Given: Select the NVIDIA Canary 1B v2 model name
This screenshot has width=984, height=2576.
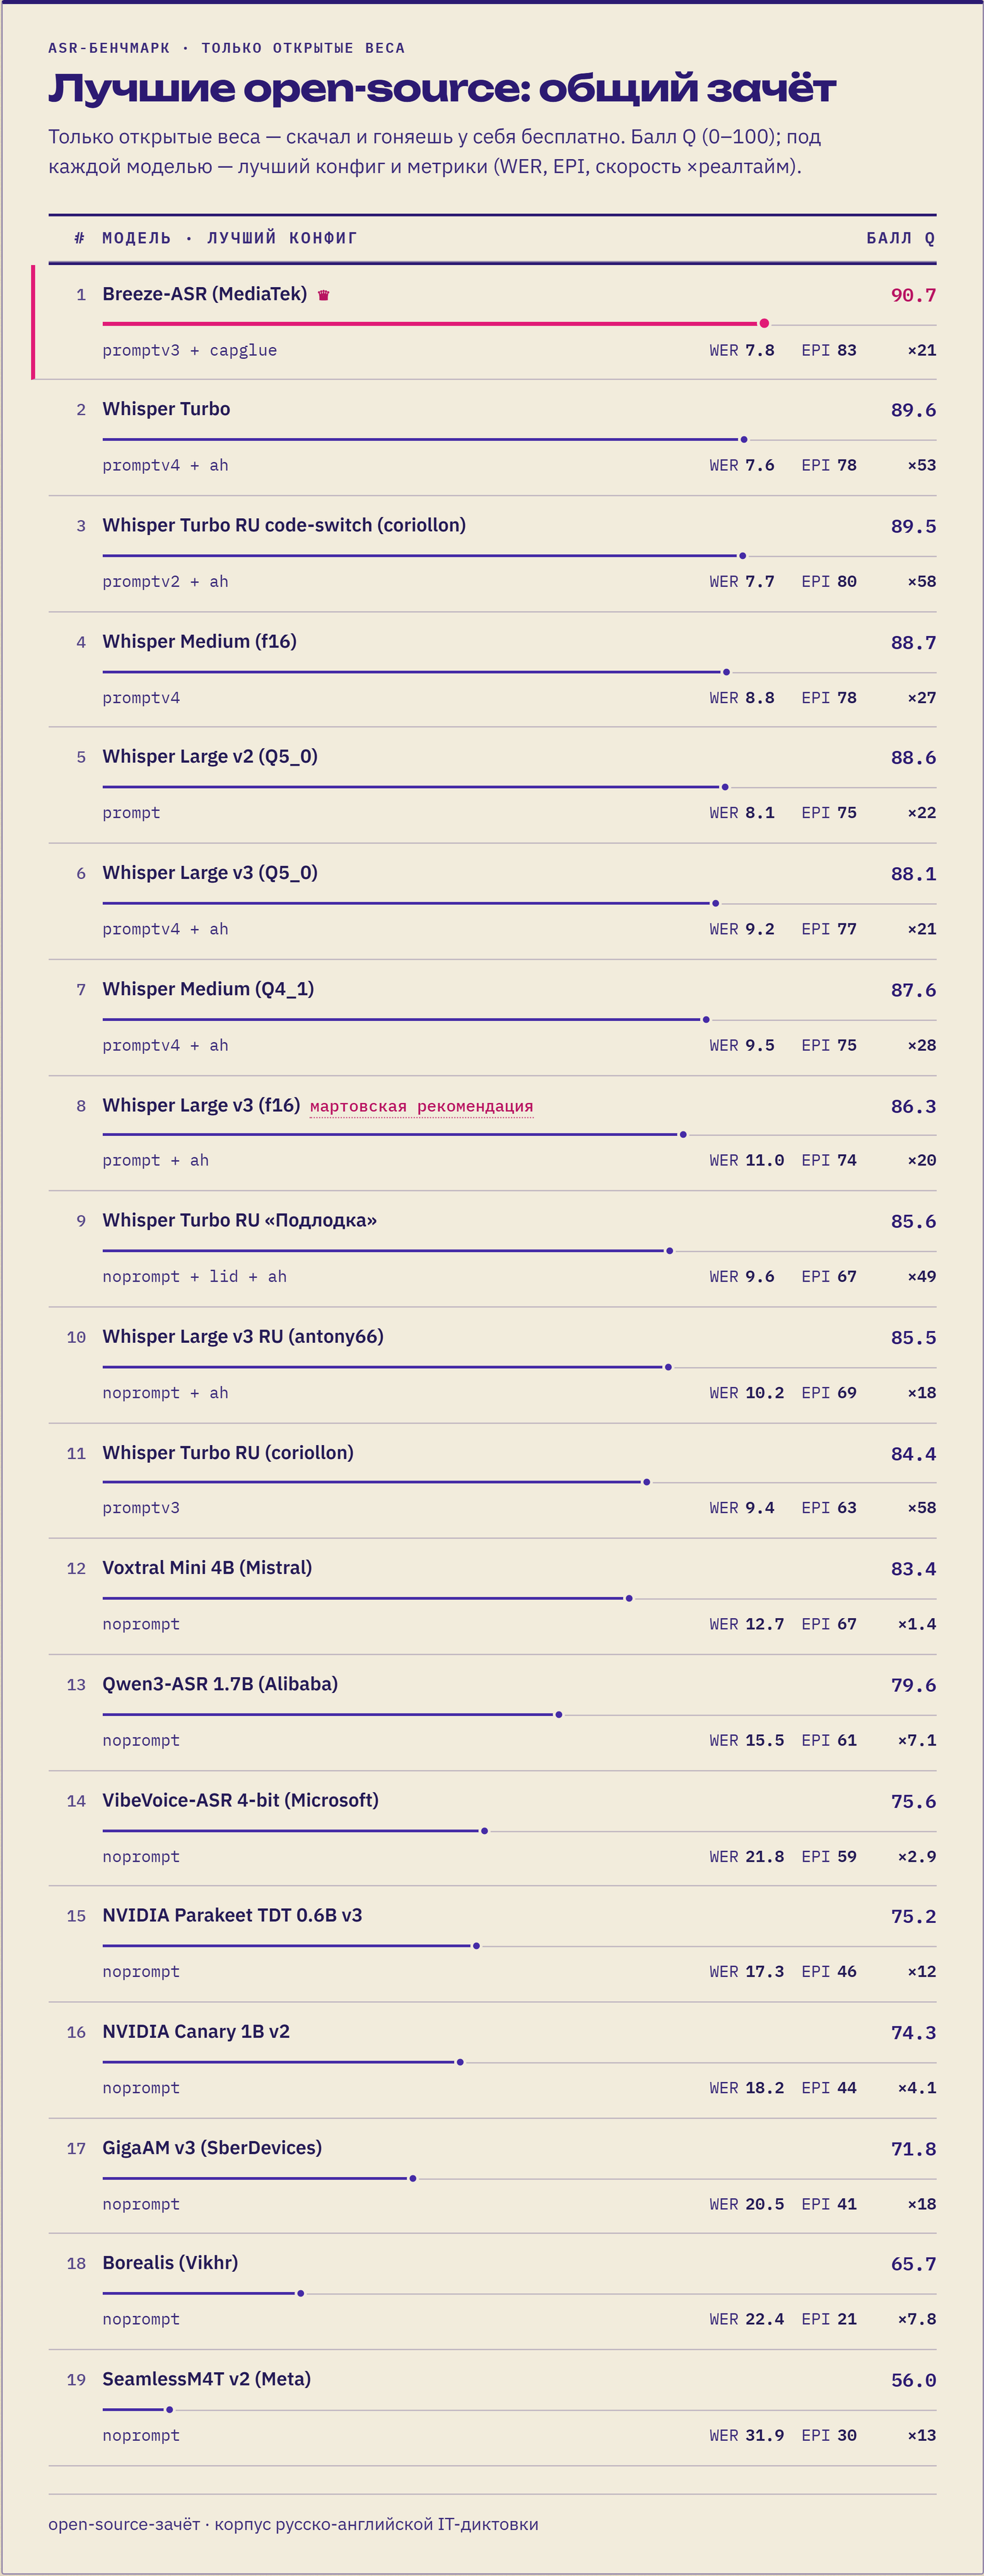Looking at the screenshot, I should coord(196,2031).
